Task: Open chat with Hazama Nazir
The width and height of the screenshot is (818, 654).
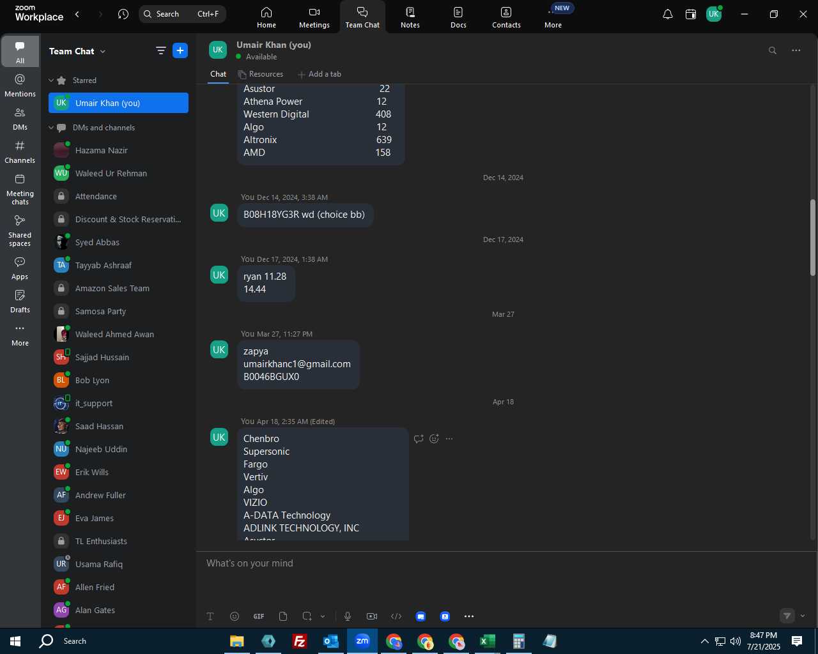Action: click(x=119, y=151)
